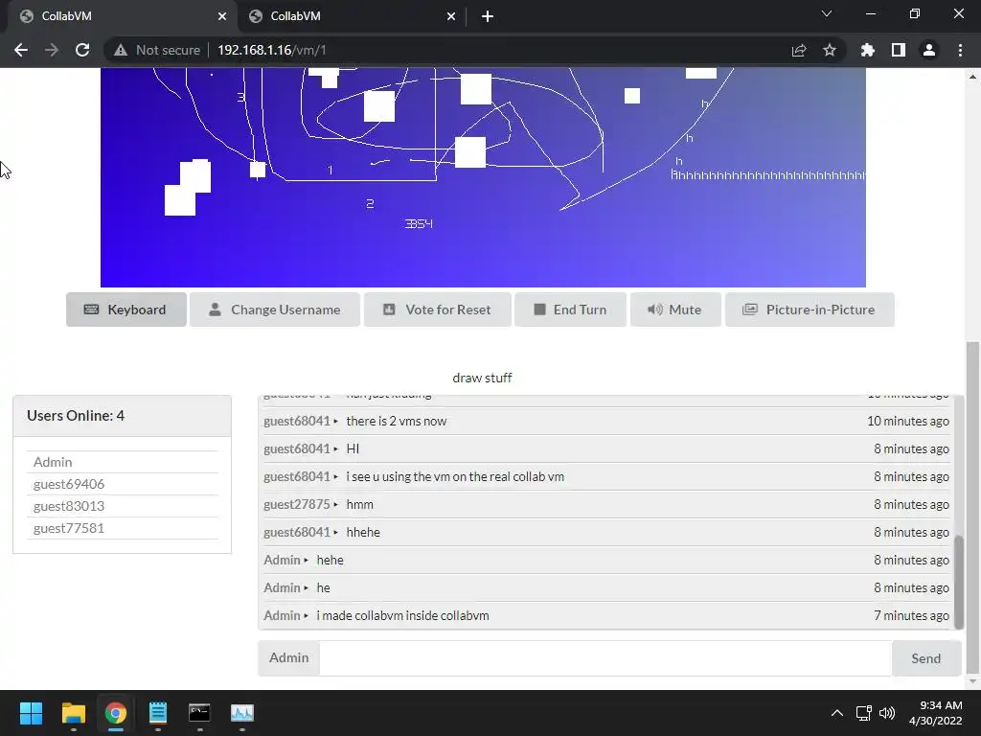Viewport: 981px width, 736px height.
Task: Click the '10 minutes ago' timestamp
Action: pyautogui.click(x=908, y=422)
